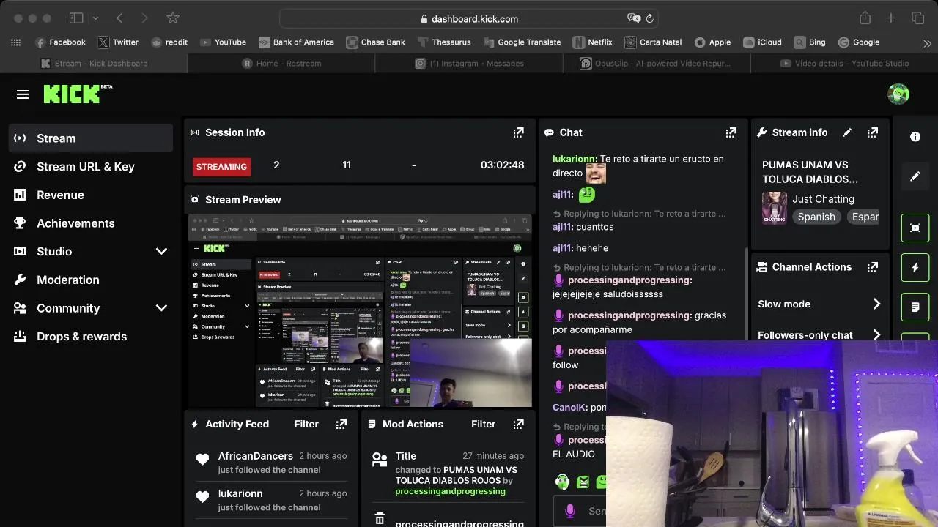Edit Stream info with pencil icon
938x527 pixels.
[847, 132]
